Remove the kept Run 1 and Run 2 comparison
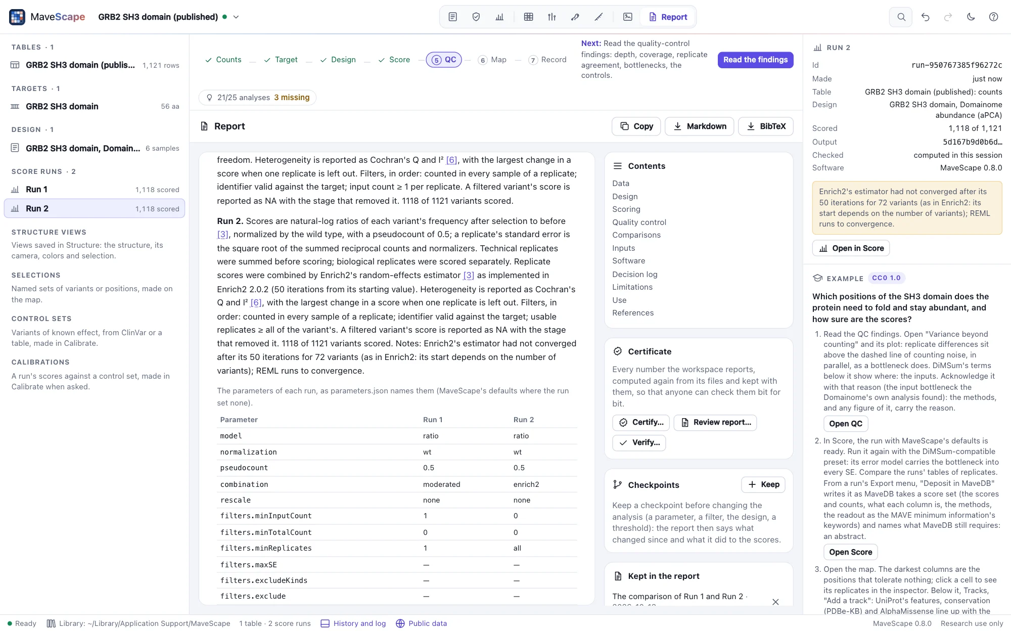Image resolution: width=1011 pixels, height=632 pixels. coord(775,602)
